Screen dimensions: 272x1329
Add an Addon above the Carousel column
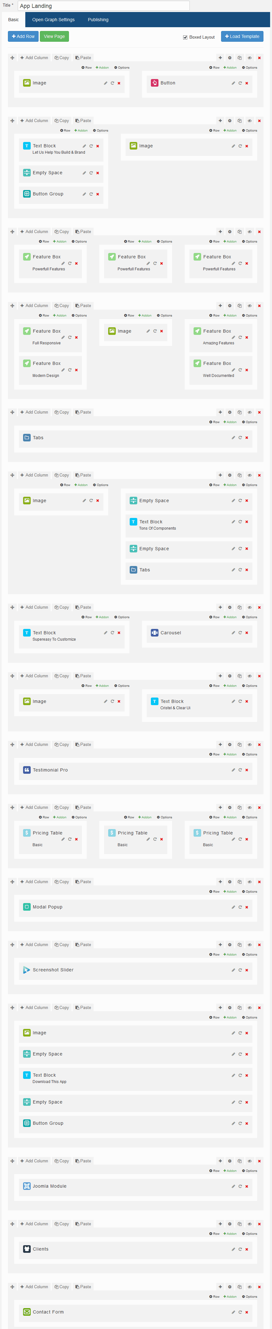click(230, 618)
